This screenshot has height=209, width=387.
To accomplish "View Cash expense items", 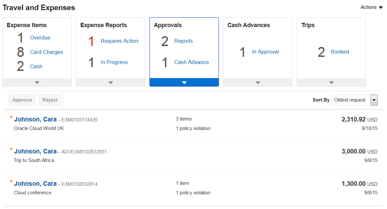I will coord(36,66).
